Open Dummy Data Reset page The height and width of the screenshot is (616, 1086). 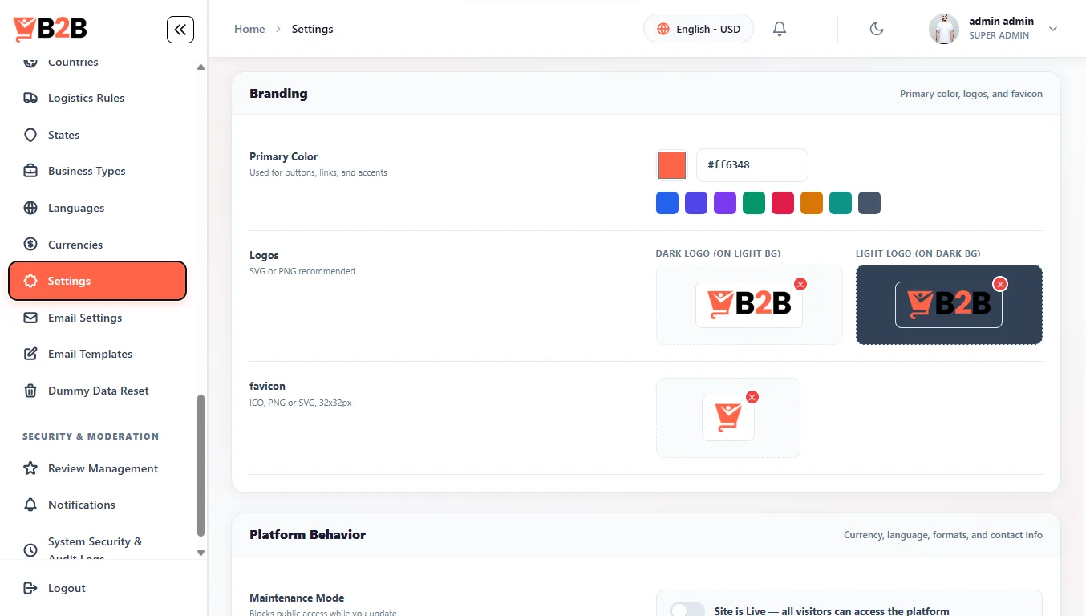point(97,391)
